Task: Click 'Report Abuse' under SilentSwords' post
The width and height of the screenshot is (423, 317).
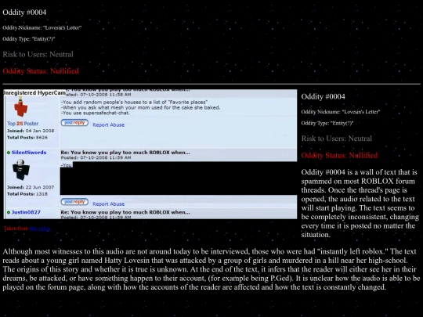Action: 108,204
